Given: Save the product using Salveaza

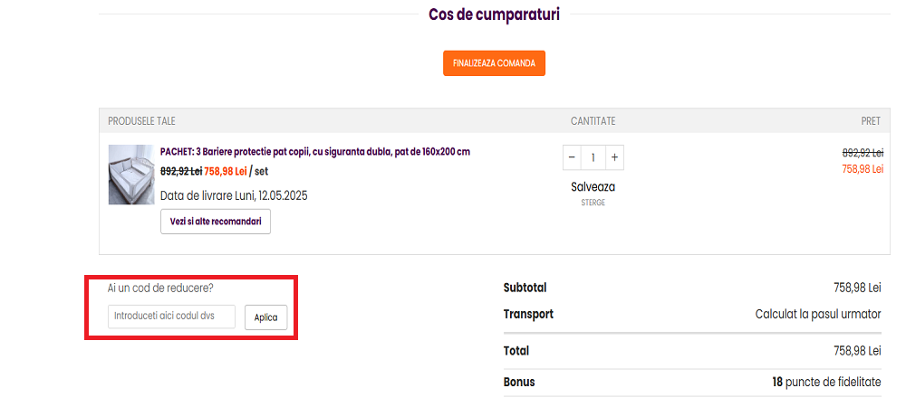Looking at the screenshot, I should point(593,186).
